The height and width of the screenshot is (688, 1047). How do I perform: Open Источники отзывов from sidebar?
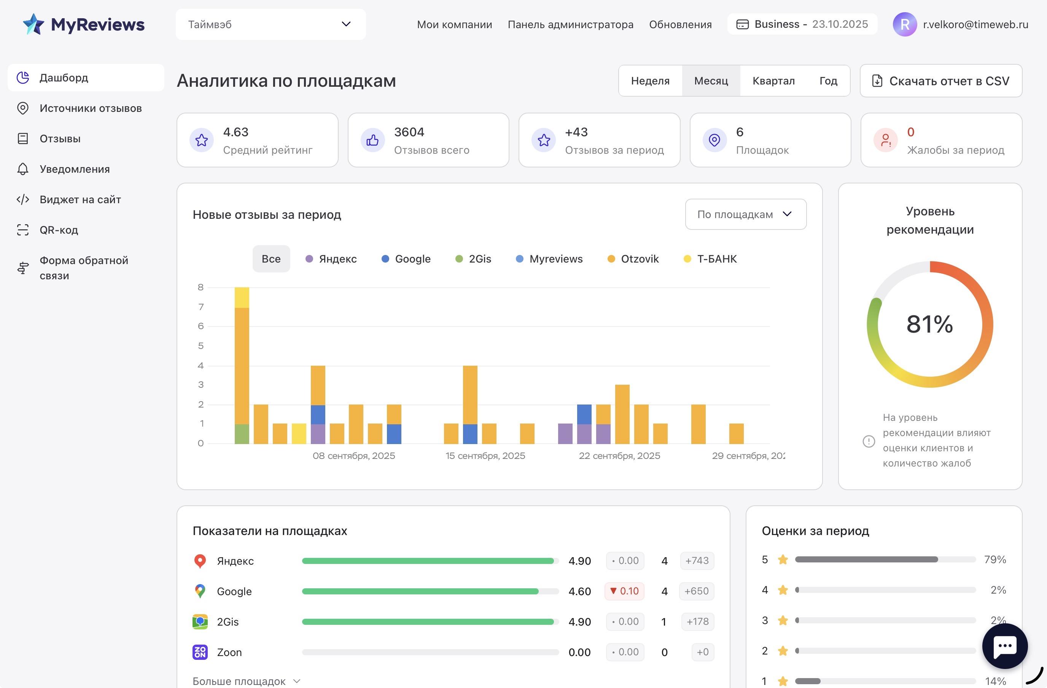click(91, 108)
